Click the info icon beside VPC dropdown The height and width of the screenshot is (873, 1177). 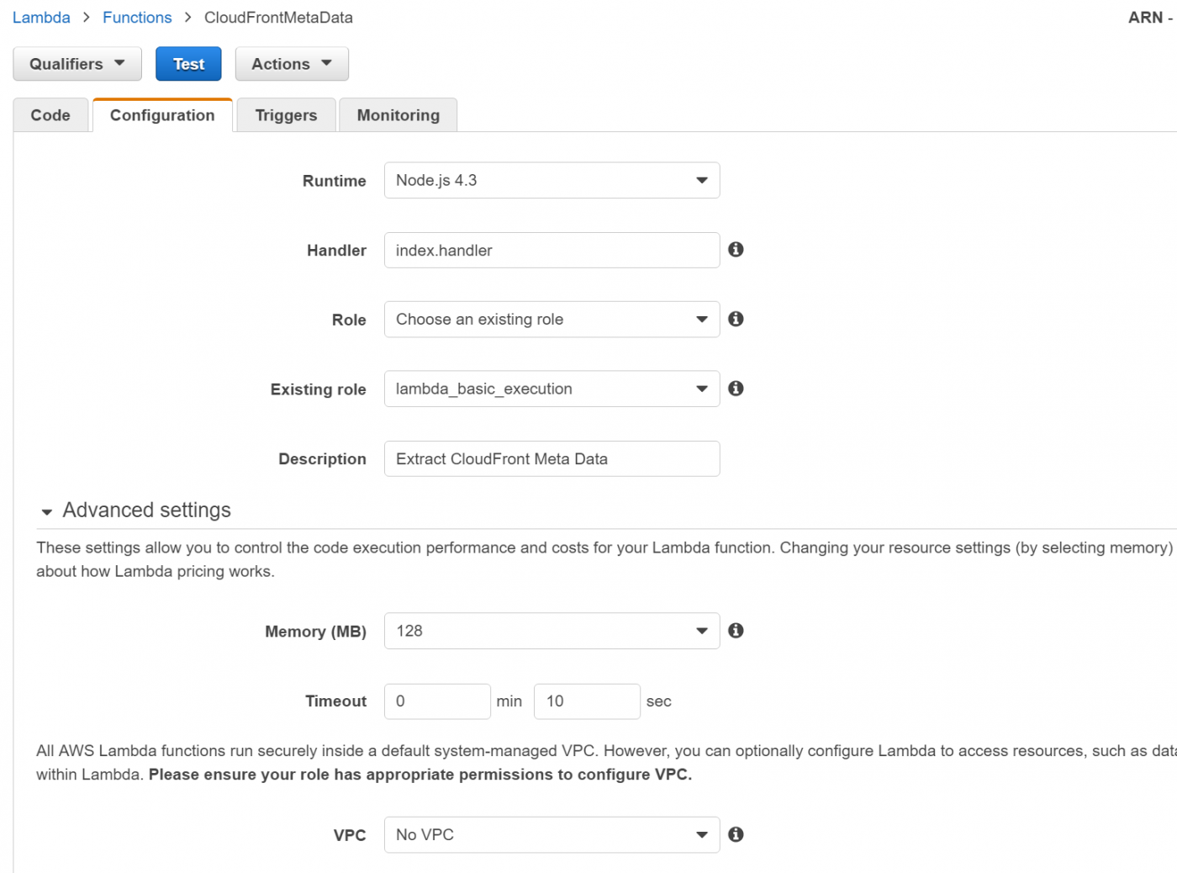coord(736,834)
